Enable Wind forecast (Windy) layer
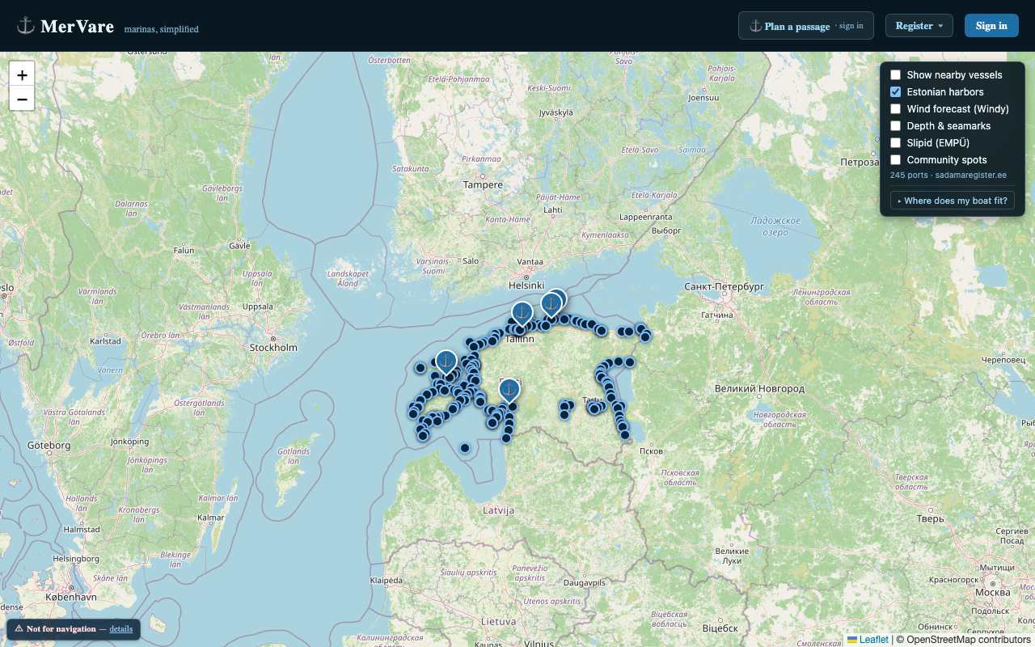Viewport: 1035px width, 647px height. pyautogui.click(x=896, y=109)
